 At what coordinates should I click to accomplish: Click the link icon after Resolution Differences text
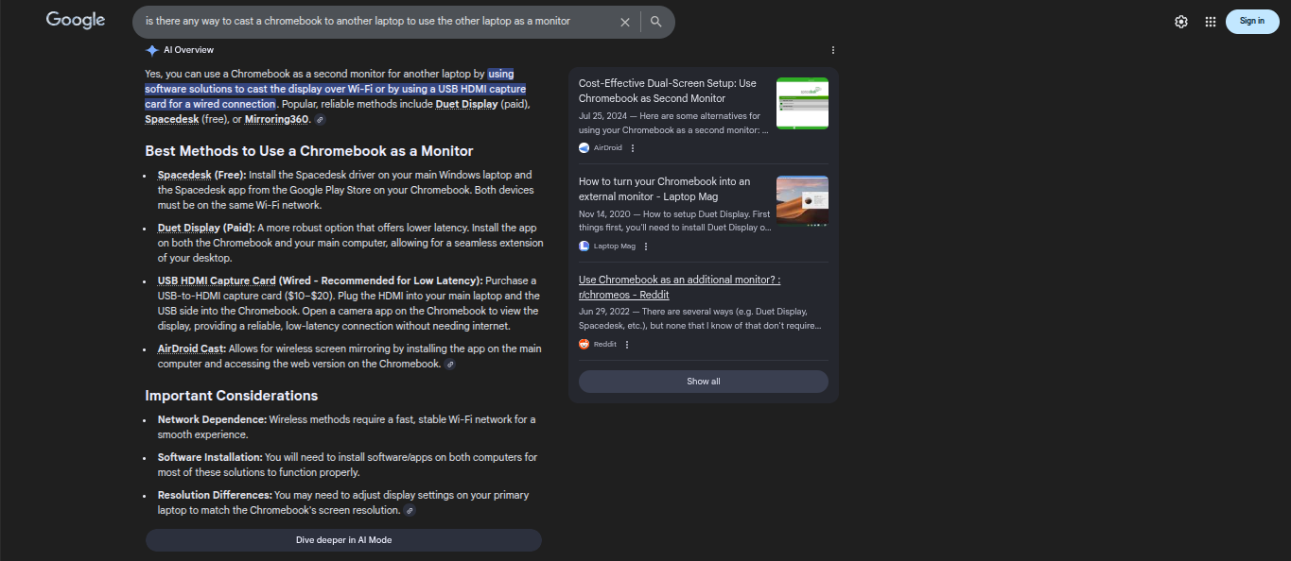coord(410,511)
